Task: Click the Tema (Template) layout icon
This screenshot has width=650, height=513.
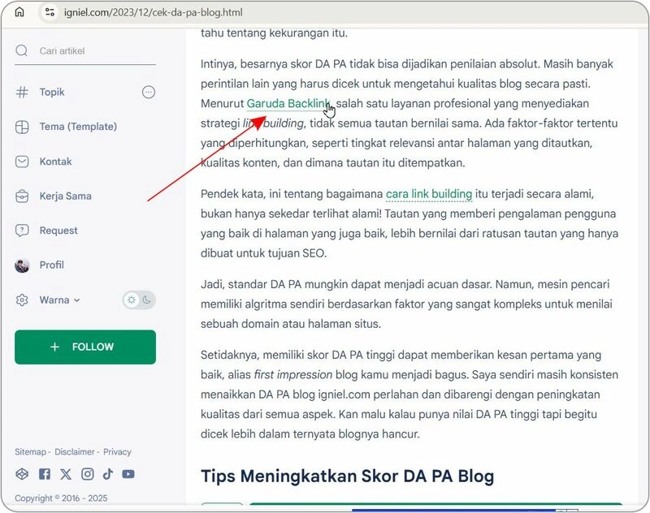Action: click(22, 127)
